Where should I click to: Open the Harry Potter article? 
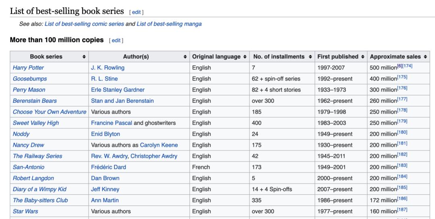[28, 68]
